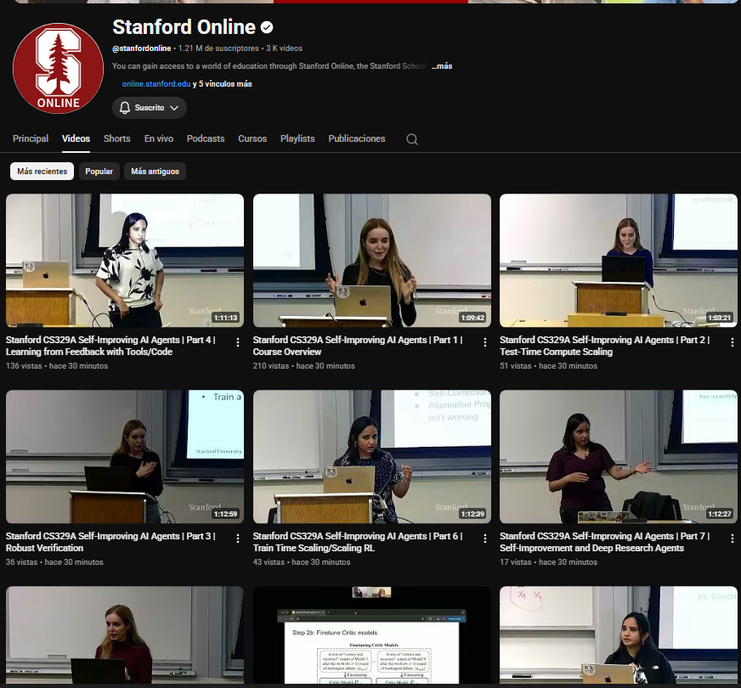Image resolution: width=741 pixels, height=688 pixels.
Task: Click the '1.21 M de suscriptores' count
Action: tap(218, 48)
